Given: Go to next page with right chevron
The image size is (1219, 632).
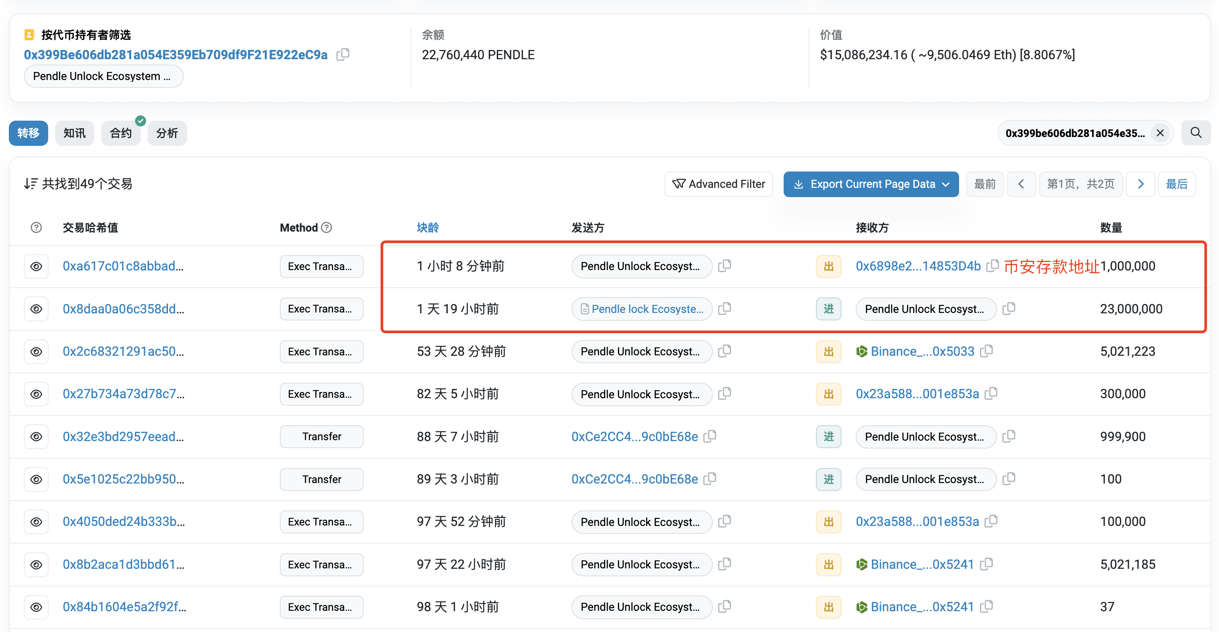Looking at the screenshot, I should coord(1140,184).
